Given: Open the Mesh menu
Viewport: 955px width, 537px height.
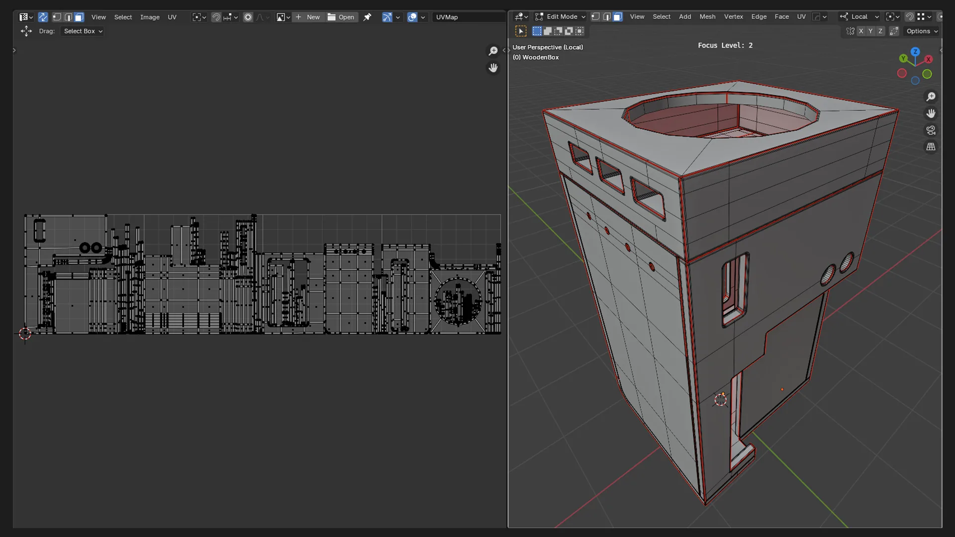Looking at the screenshot, I should 707,16.
